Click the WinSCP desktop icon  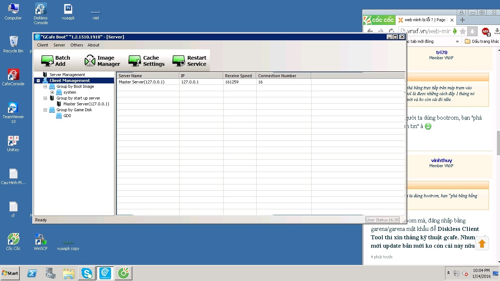click(40, 240)
